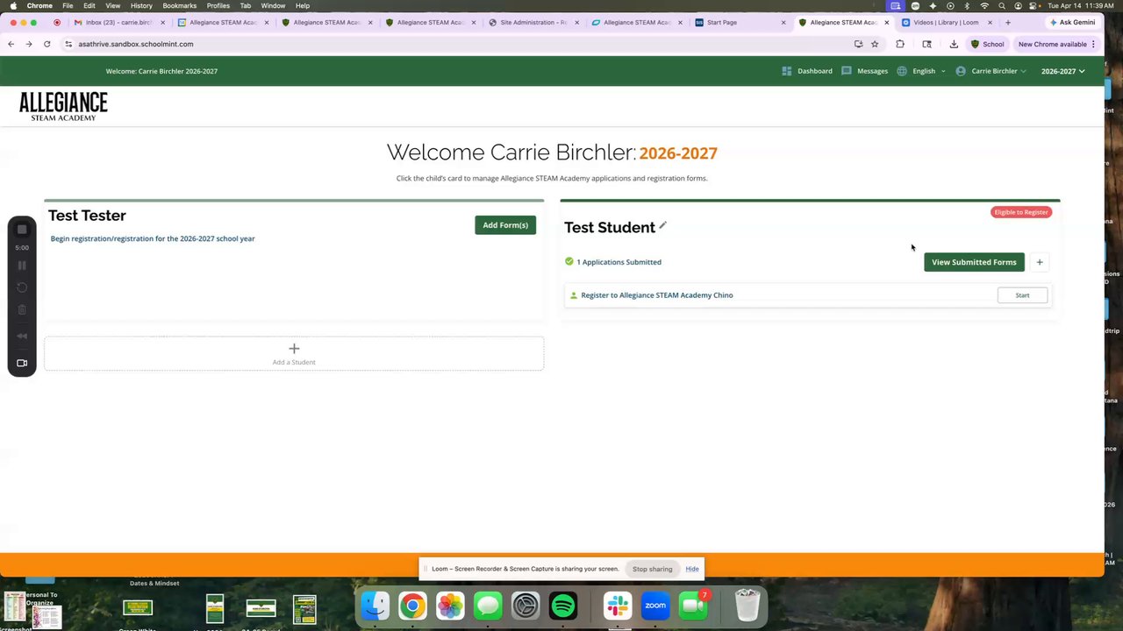Reload the page with refresh icon
Image resolution: width=1123 pixels, height=631 pixels.
click(x=47, y=44)
